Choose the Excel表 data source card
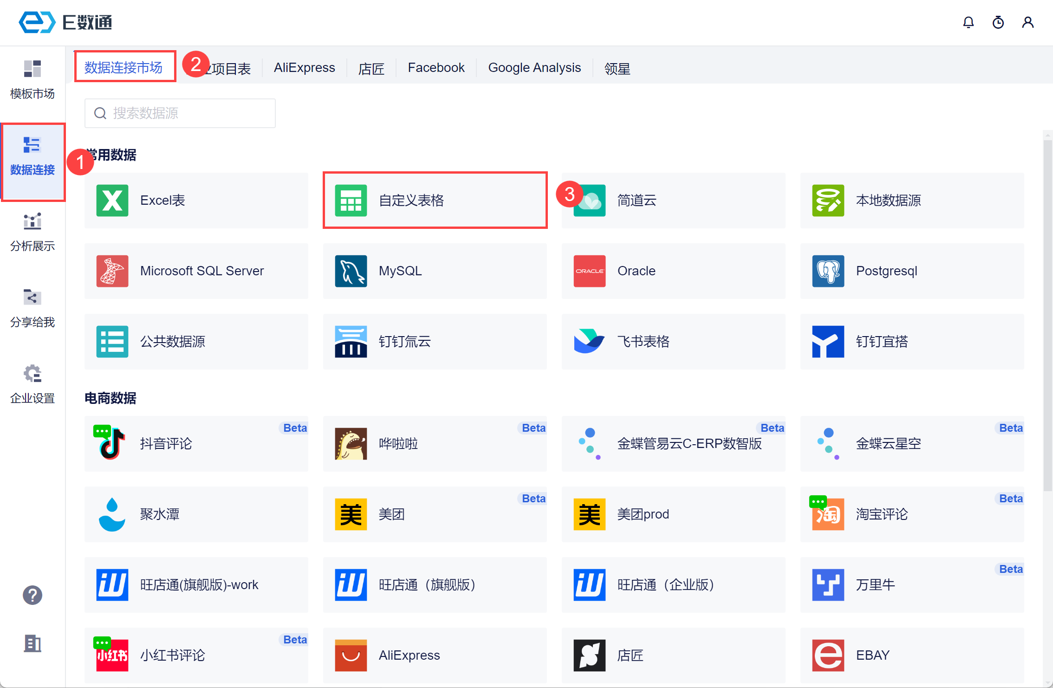 click(x=196, y=200)
